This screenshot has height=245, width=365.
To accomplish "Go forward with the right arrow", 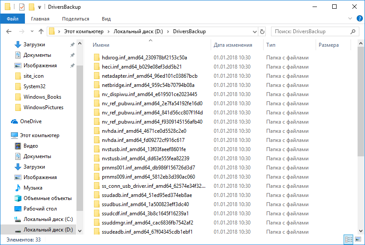I will pyautogui.click(x=22, y=31).
